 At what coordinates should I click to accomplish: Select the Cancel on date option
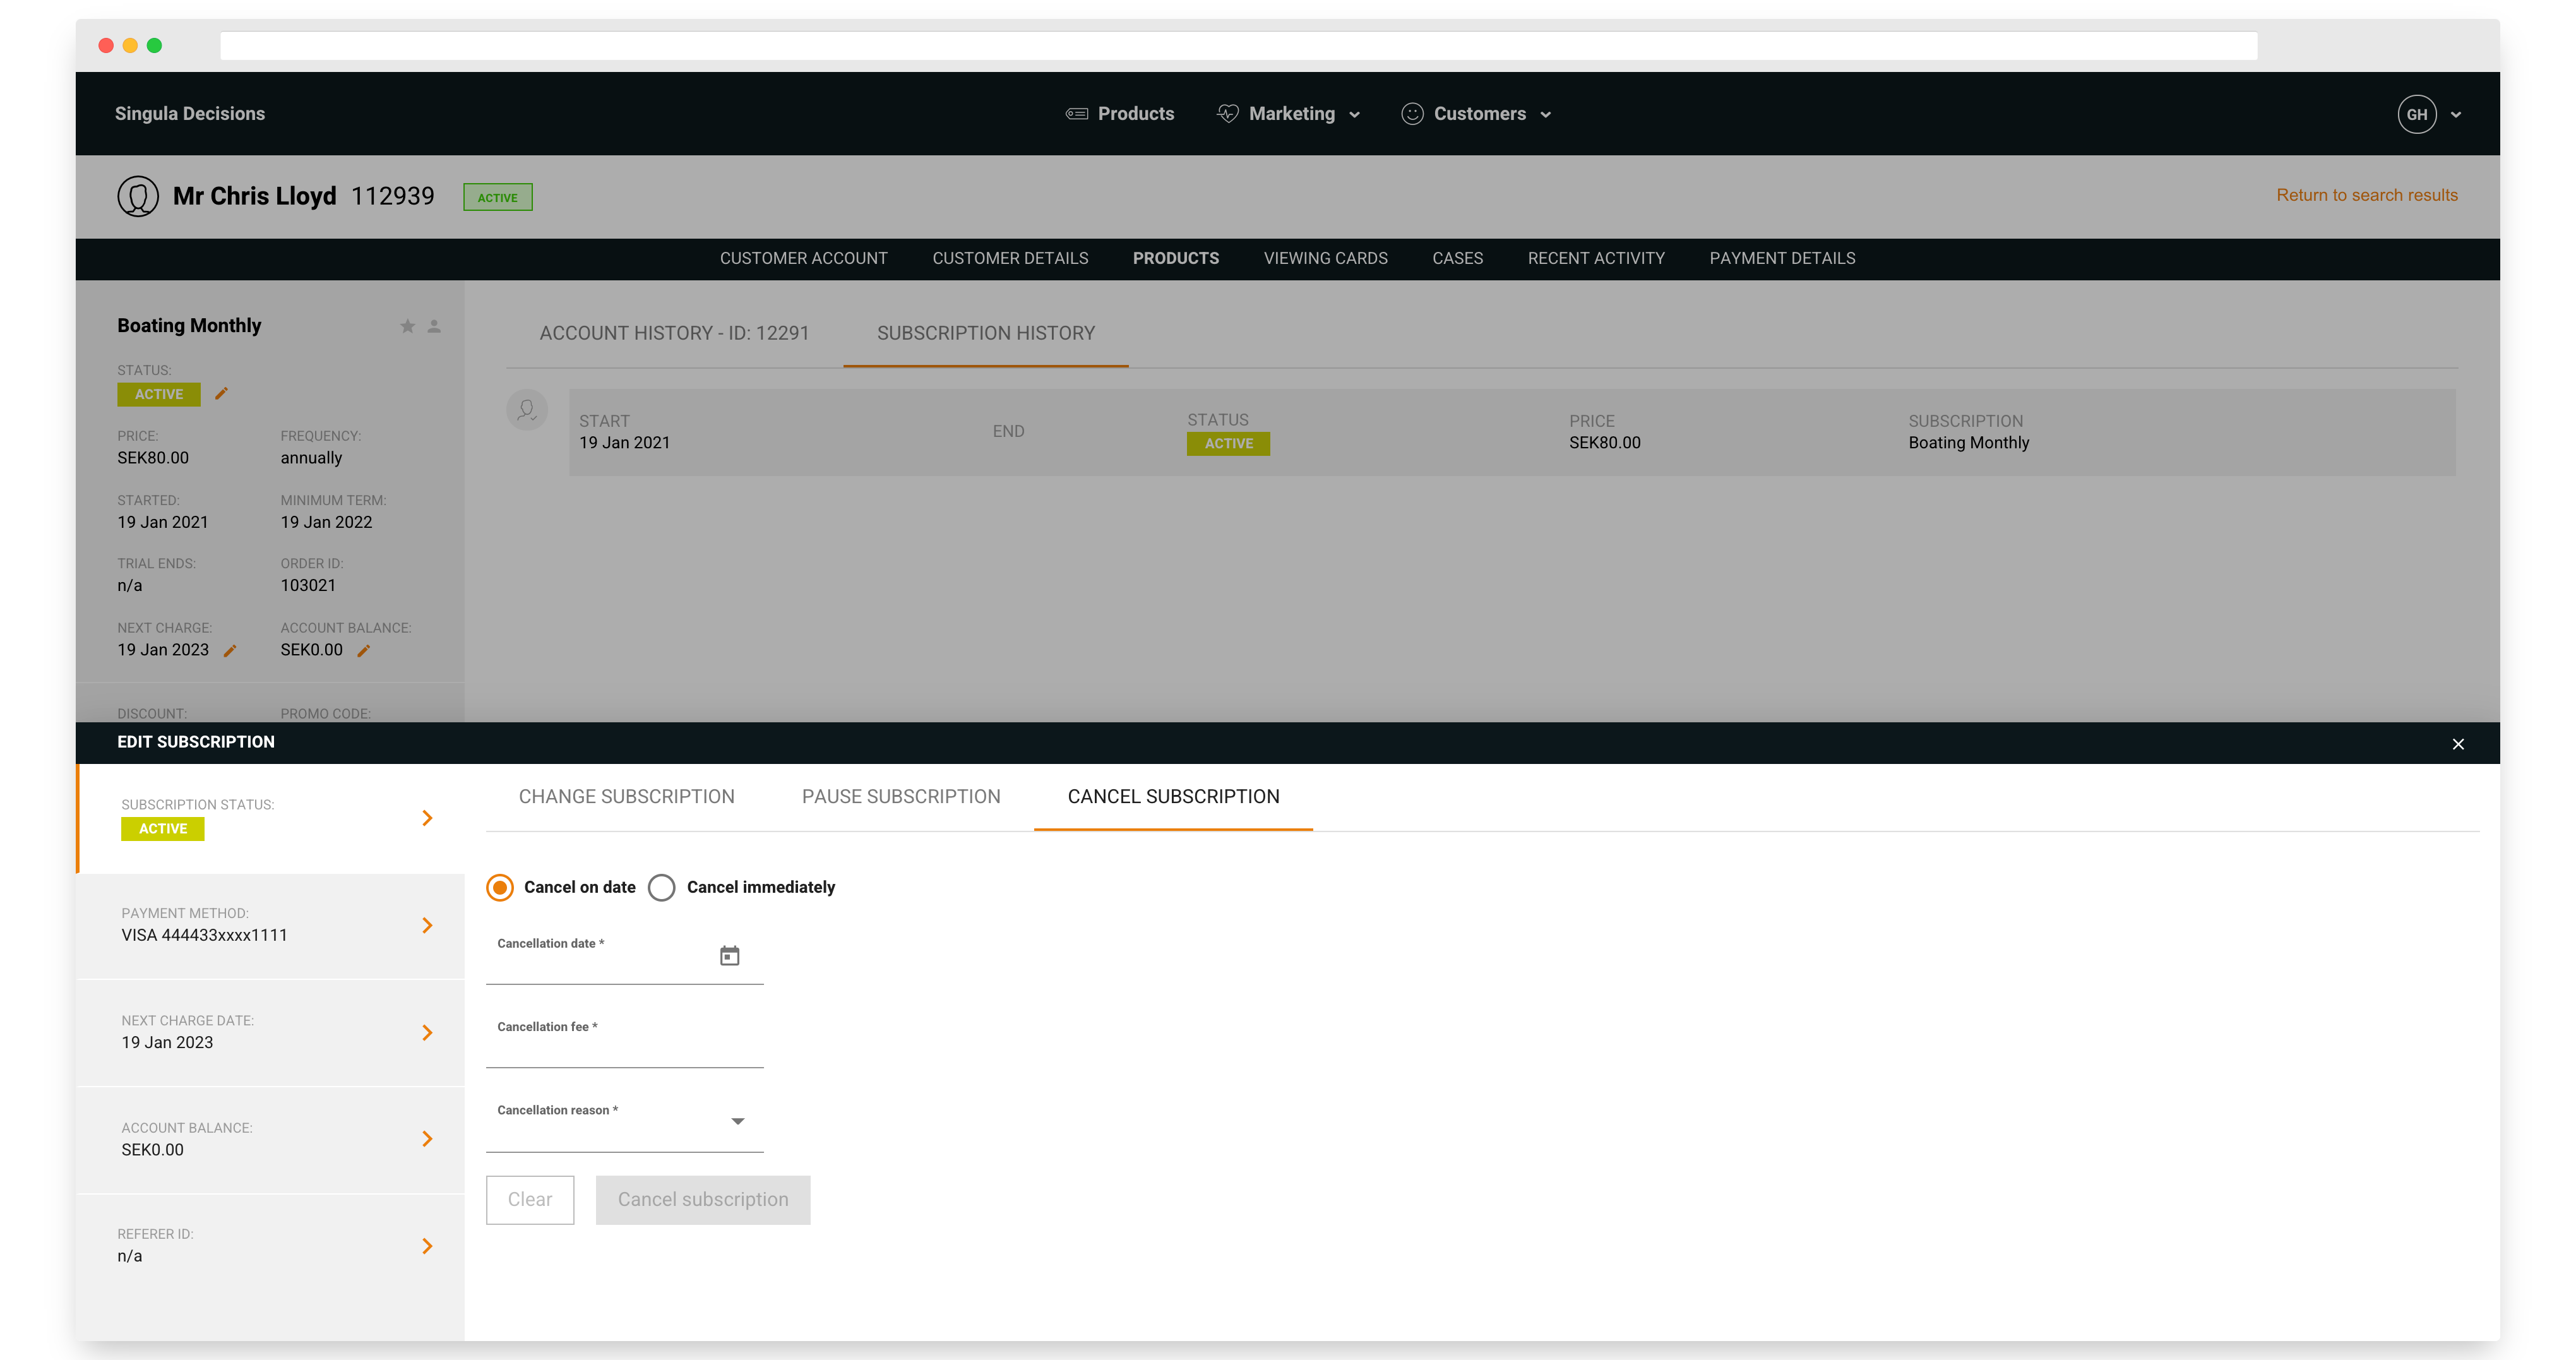point(500,887)
